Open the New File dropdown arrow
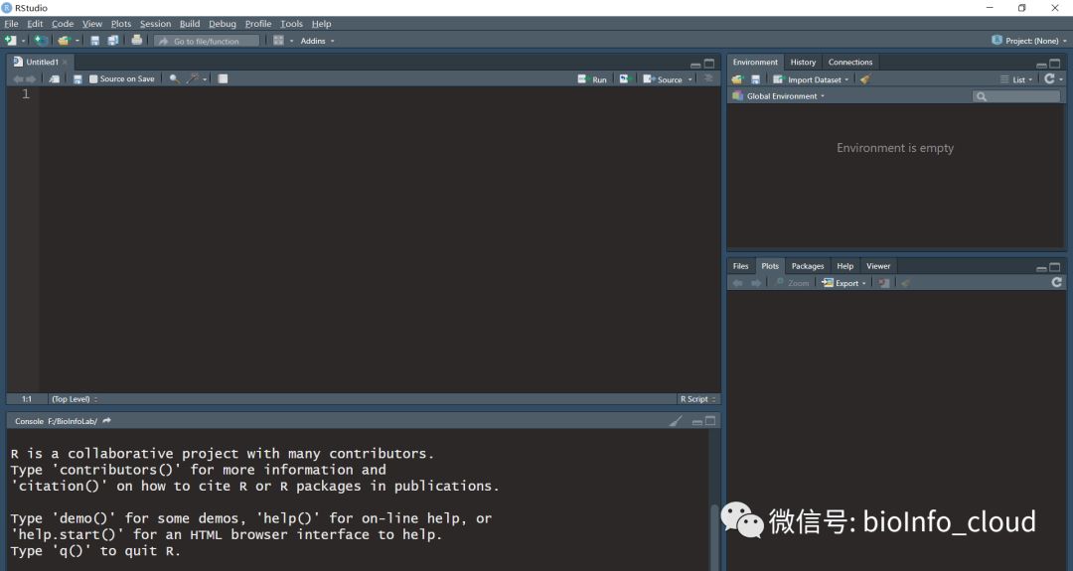This screenshot has height=571, width=1073. pos(23,41)
